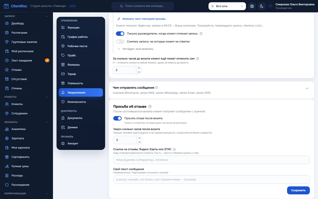Focus the Яндекс Карты reviews link field
Viewport: 318px width, 199px height.
pyautogui.click(x=211, y=160)
